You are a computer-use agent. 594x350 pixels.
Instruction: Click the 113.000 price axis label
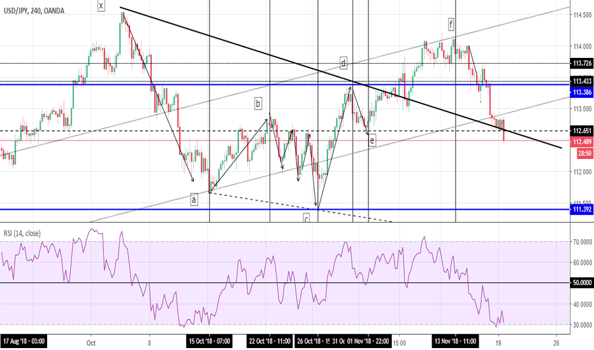tap(583, 109)
